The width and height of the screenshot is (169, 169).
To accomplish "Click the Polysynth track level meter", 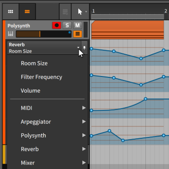I will 85,30.
